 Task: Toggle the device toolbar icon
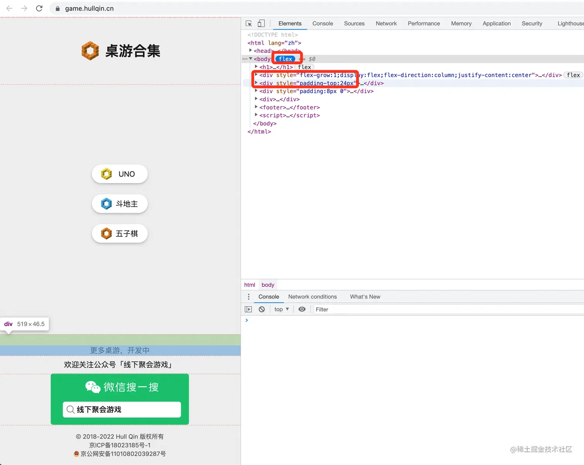click(261, 24)
